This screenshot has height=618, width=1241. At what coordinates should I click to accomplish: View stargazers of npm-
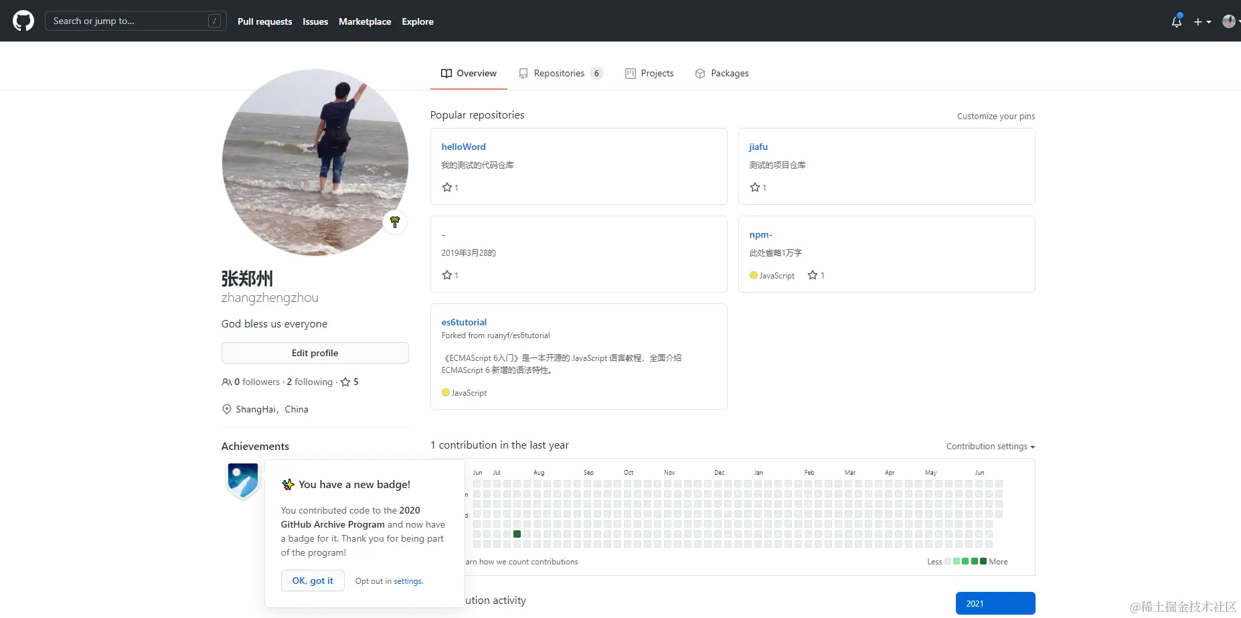pos(816,275)
